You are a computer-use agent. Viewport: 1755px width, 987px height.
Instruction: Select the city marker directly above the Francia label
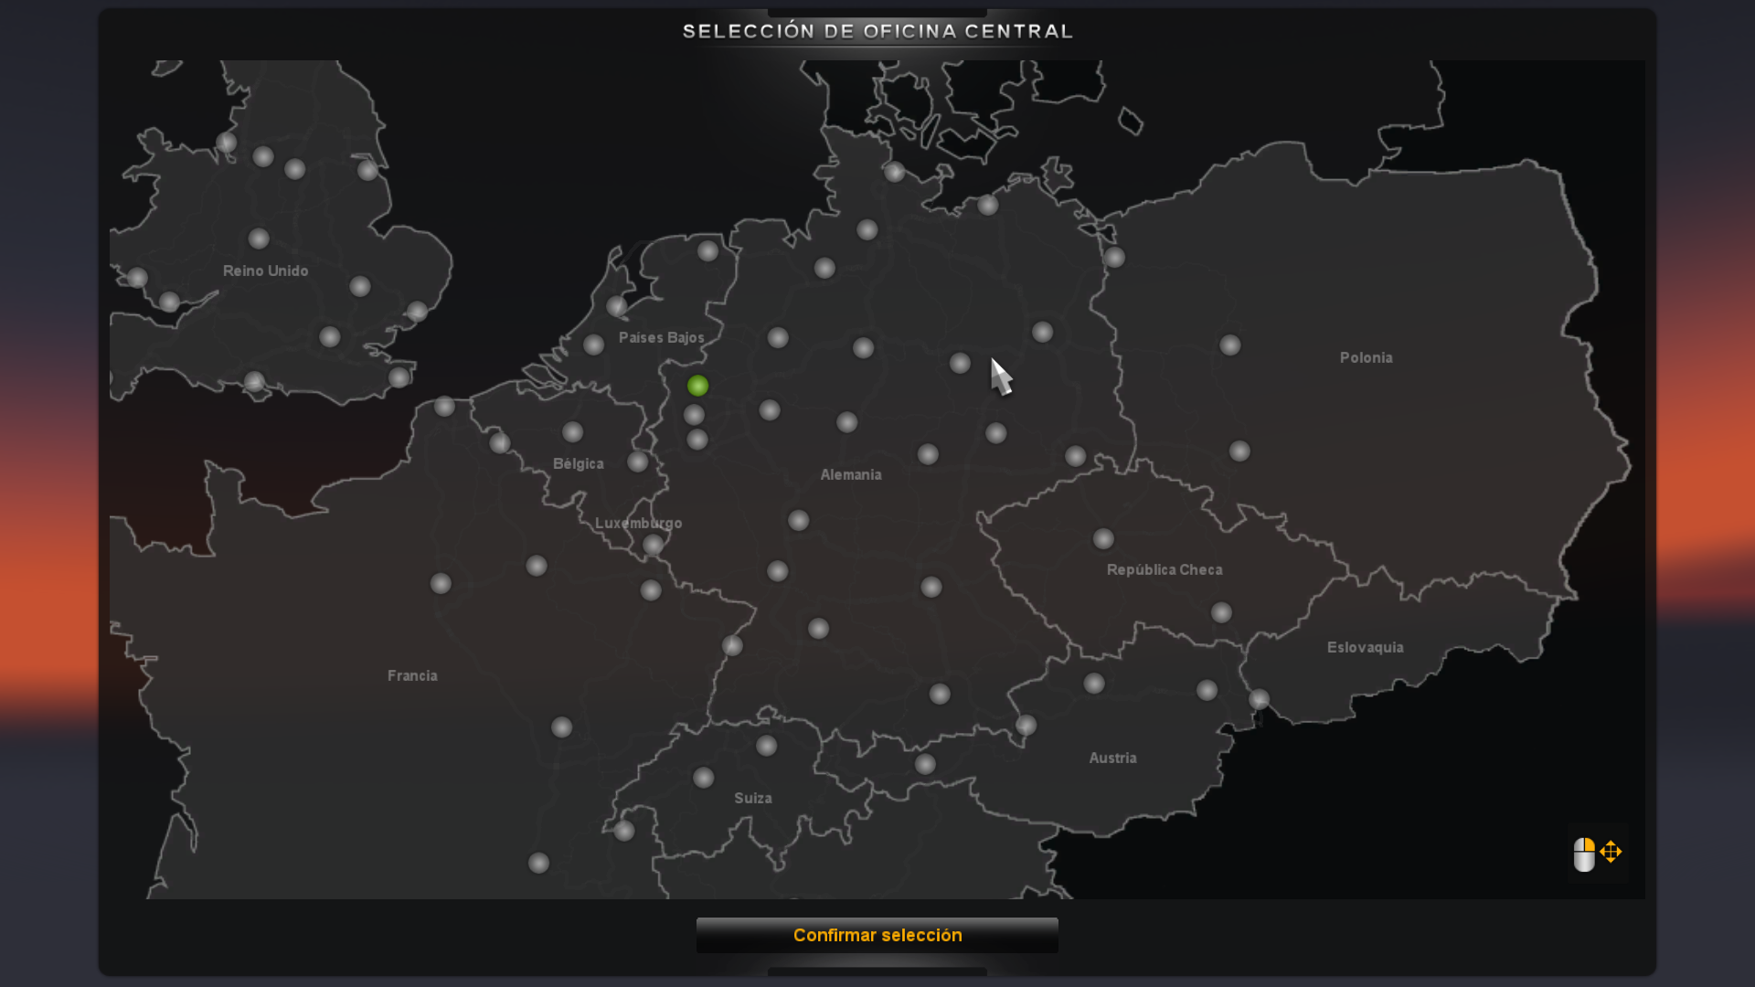click(x=441, y=583)
